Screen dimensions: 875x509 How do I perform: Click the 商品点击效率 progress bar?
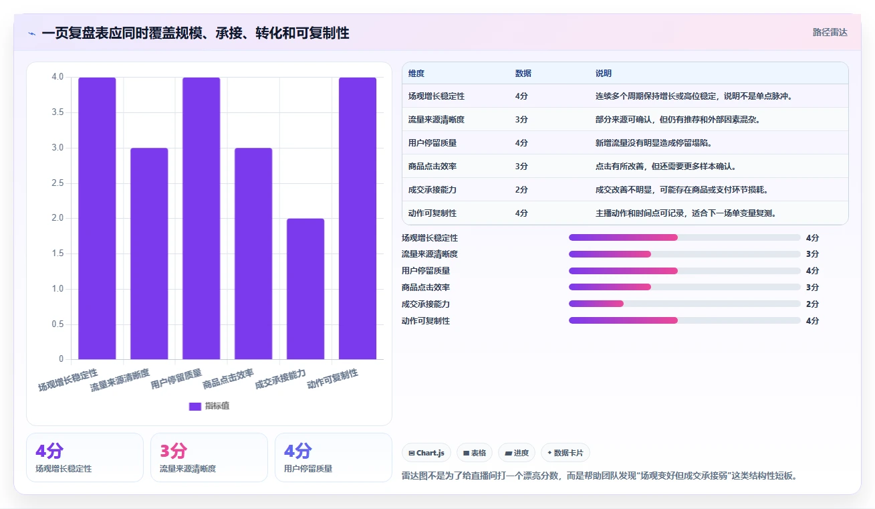click(x=684, y=287)
